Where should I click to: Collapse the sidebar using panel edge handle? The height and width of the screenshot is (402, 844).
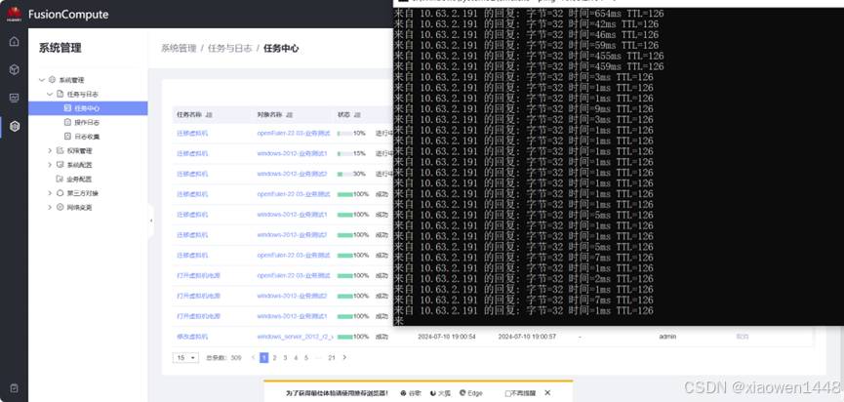pos(150,221)
